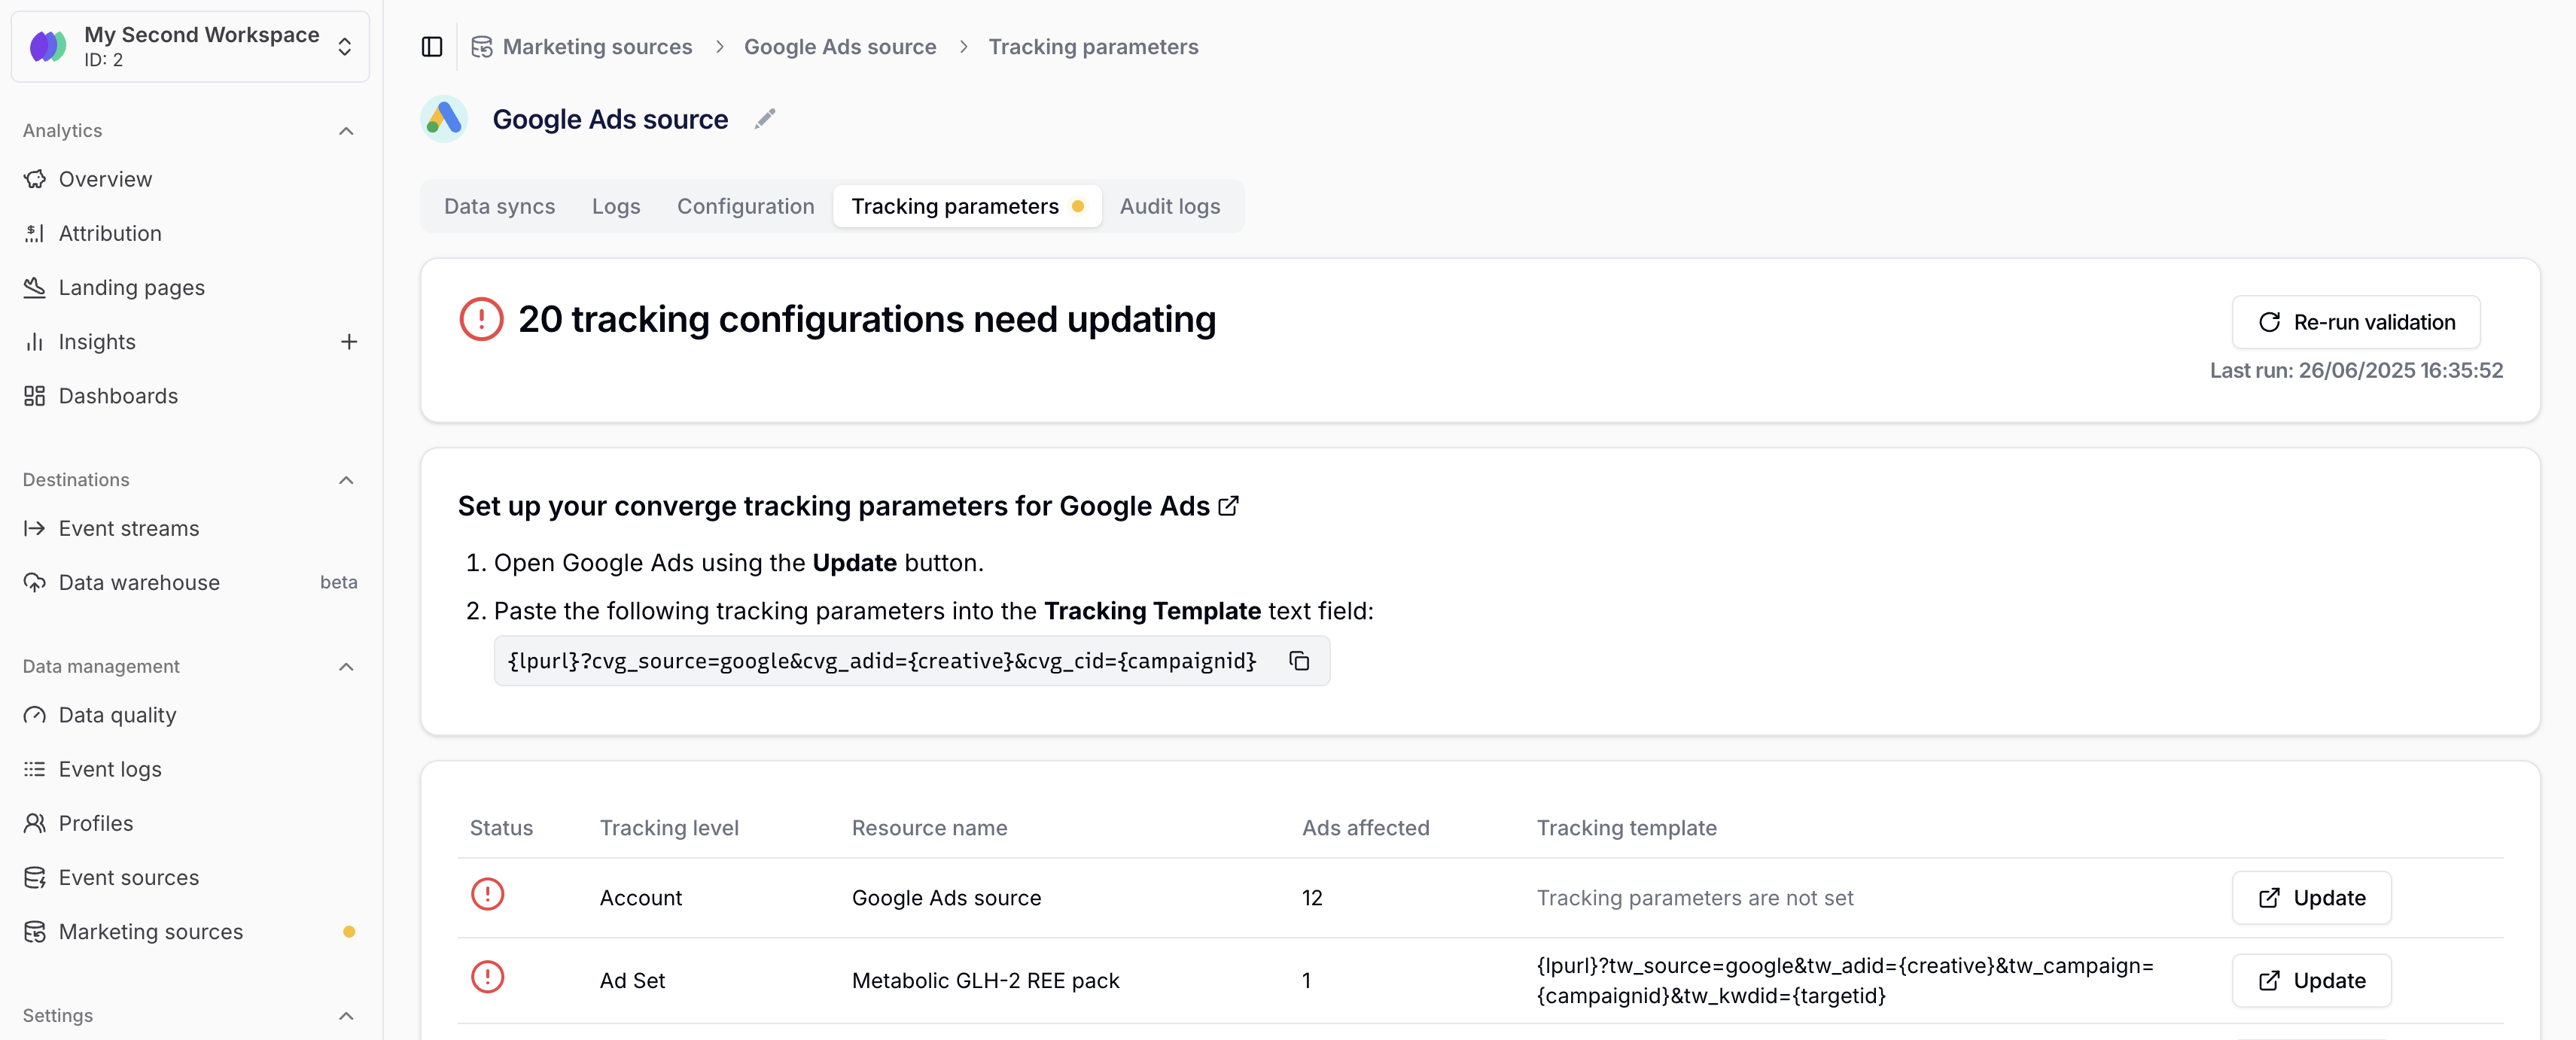The width and height of the screenshot is (2576, 1040).
Task: Click red alert icon in warning header
Action: coord(481,319)
